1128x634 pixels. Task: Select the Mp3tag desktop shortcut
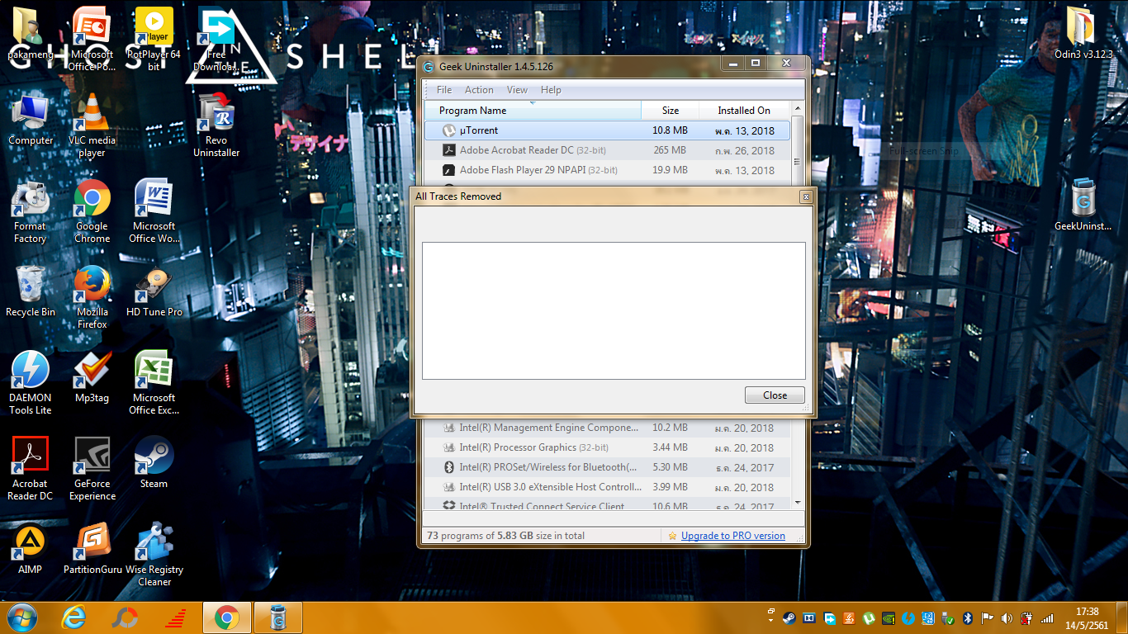click(x=92, y=378)
